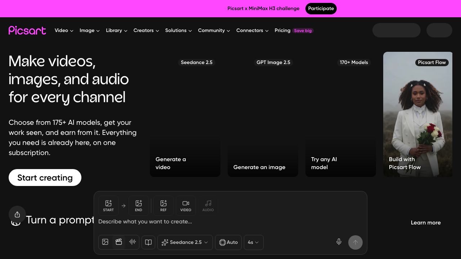The image size is (461, 259).
Task: Add a REF reference image
Action: tap(164, 206)
